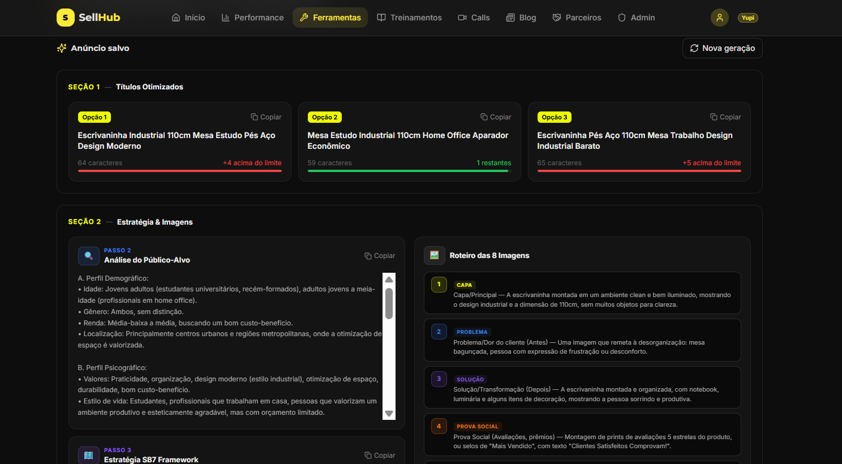Click image number 3 badge for SOLUÇÃO
842x464 pixels.
pos(439,379)
